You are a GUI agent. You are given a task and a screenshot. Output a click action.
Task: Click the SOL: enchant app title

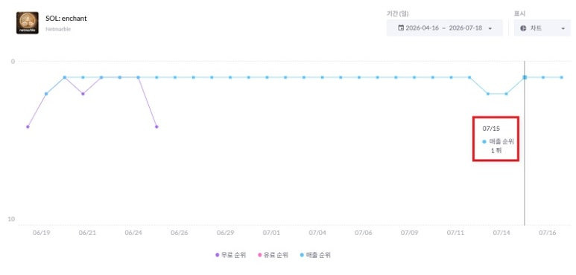click(66, 19)
